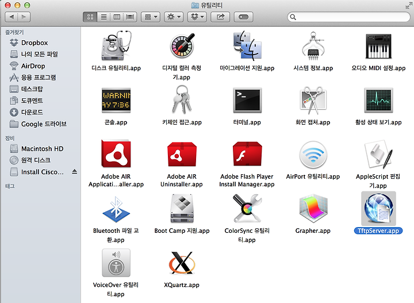
Task: Click the 콘솔.app file name label
Action: 116,122
